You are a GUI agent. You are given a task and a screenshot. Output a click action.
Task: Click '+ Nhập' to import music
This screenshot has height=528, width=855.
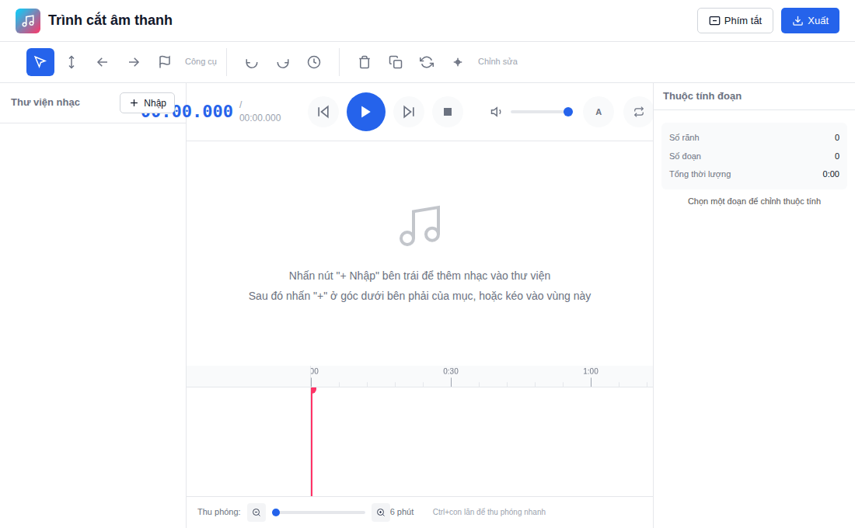pos(147,103)
